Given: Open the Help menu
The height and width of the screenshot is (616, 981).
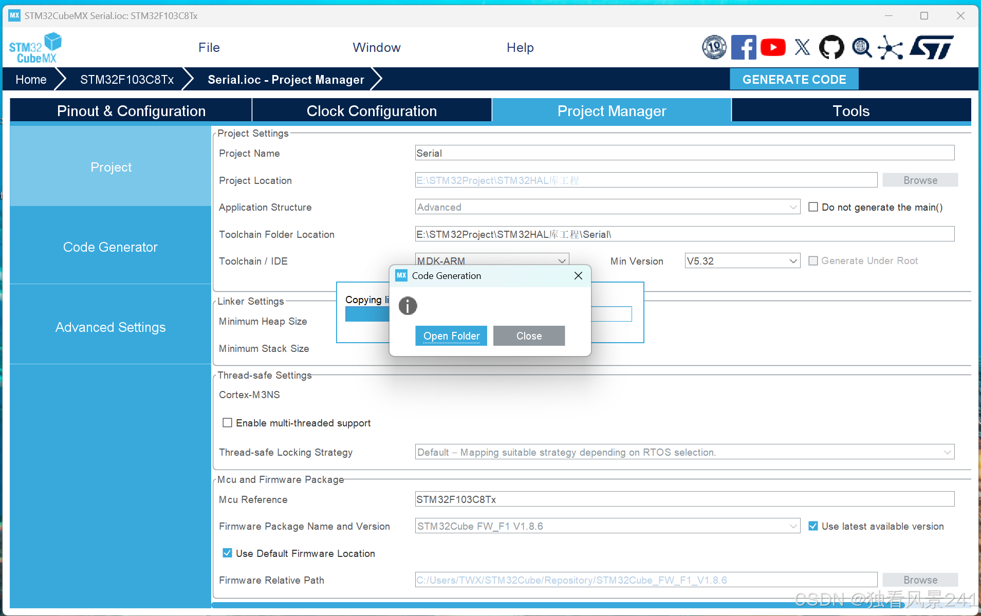Looking at the screenshot, I should tap(520, 47).
